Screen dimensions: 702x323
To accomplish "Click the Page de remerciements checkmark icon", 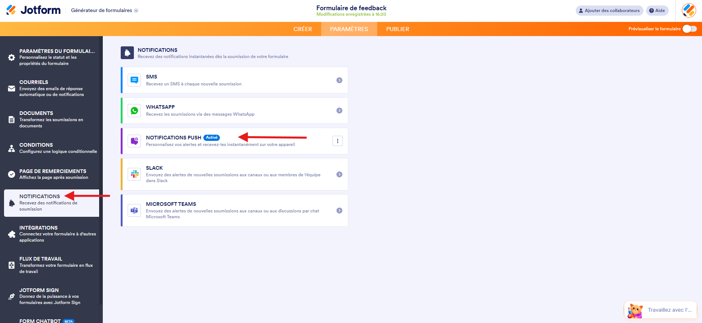I will [12, 174].
